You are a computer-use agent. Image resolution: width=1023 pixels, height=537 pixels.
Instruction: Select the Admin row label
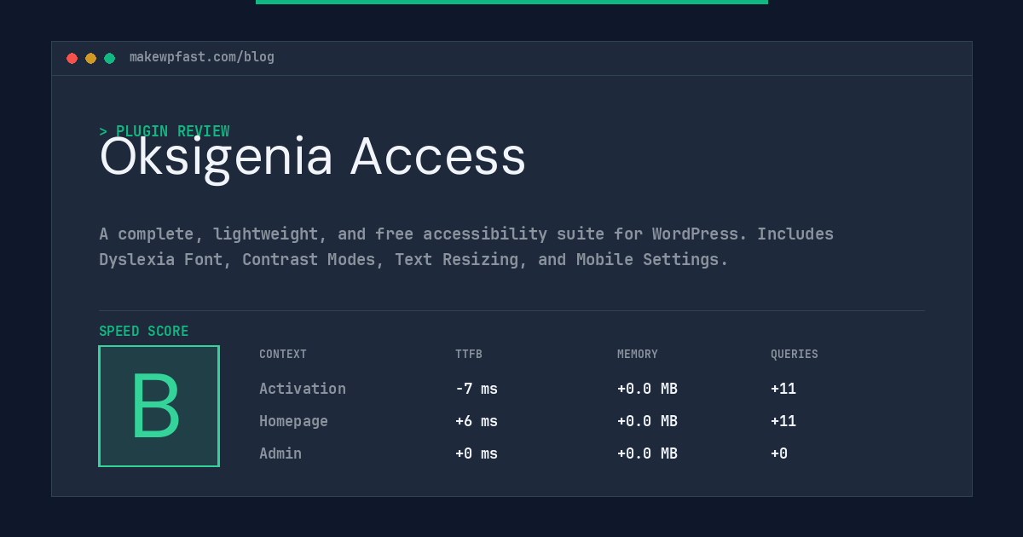[280, 453]
